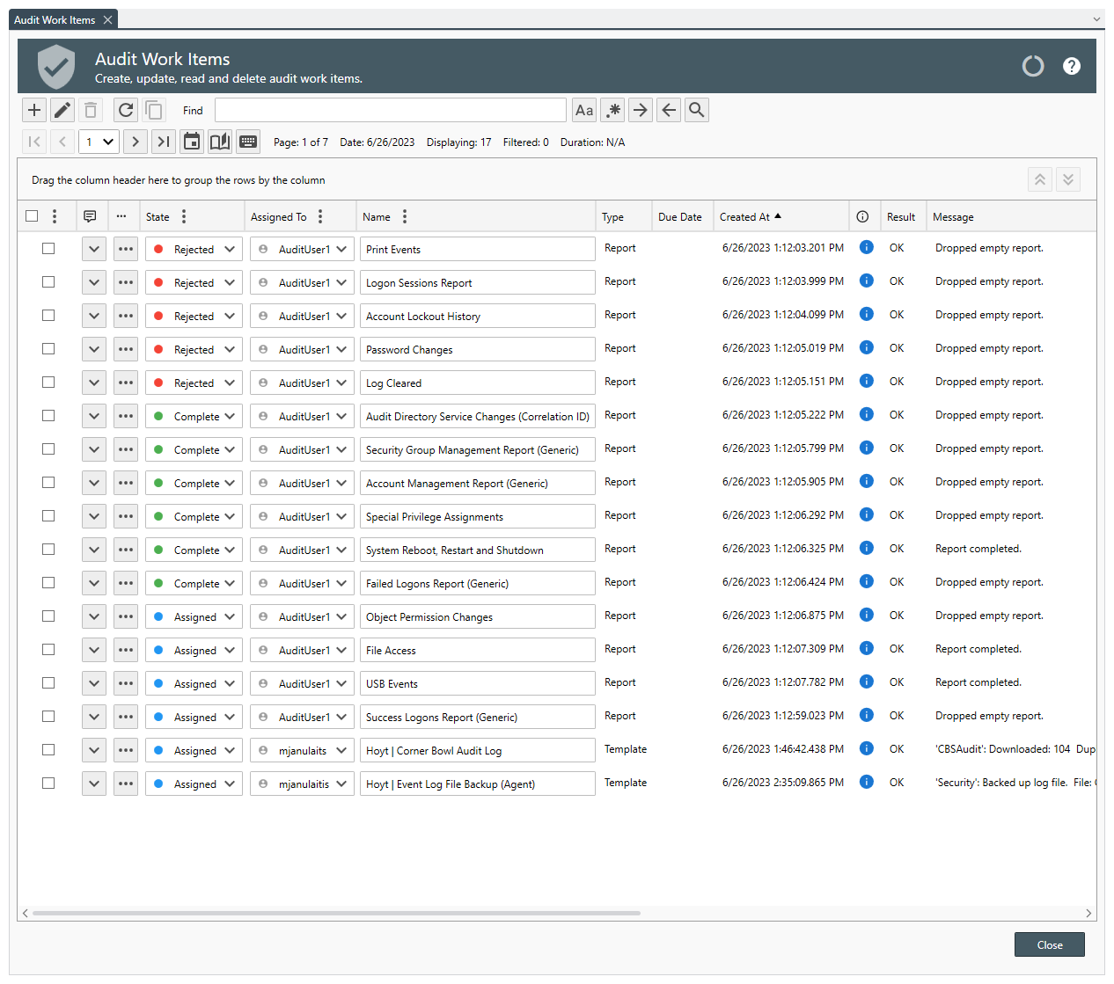Toggle the match case Aa button
This screenshot has height=984, width=1114.
[x=583, y=110]
